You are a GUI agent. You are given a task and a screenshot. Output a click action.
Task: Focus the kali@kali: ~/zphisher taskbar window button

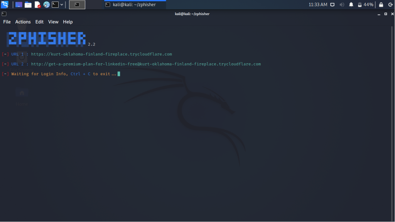135,5
